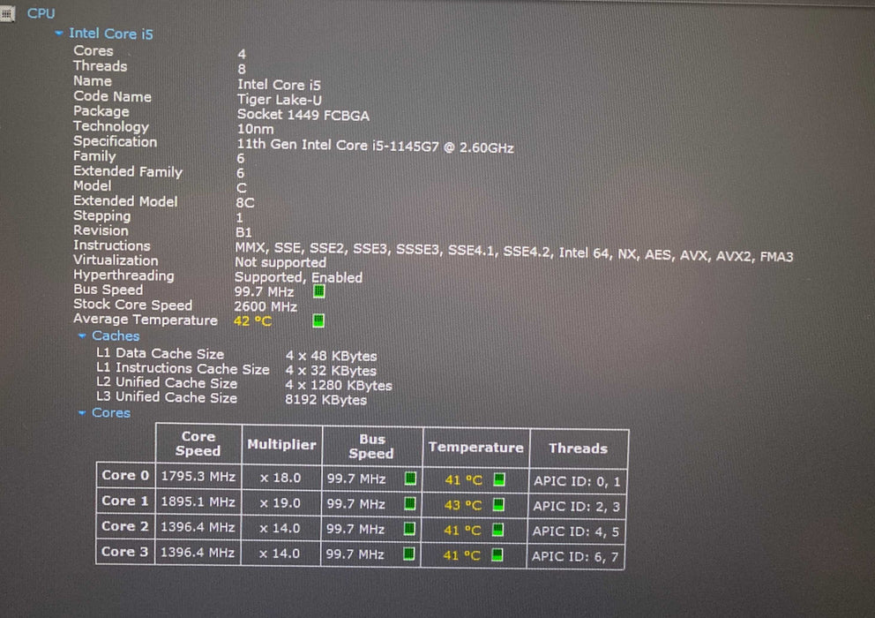Click the 10nm technology value
875x618 pixels.
pos(256,130)
